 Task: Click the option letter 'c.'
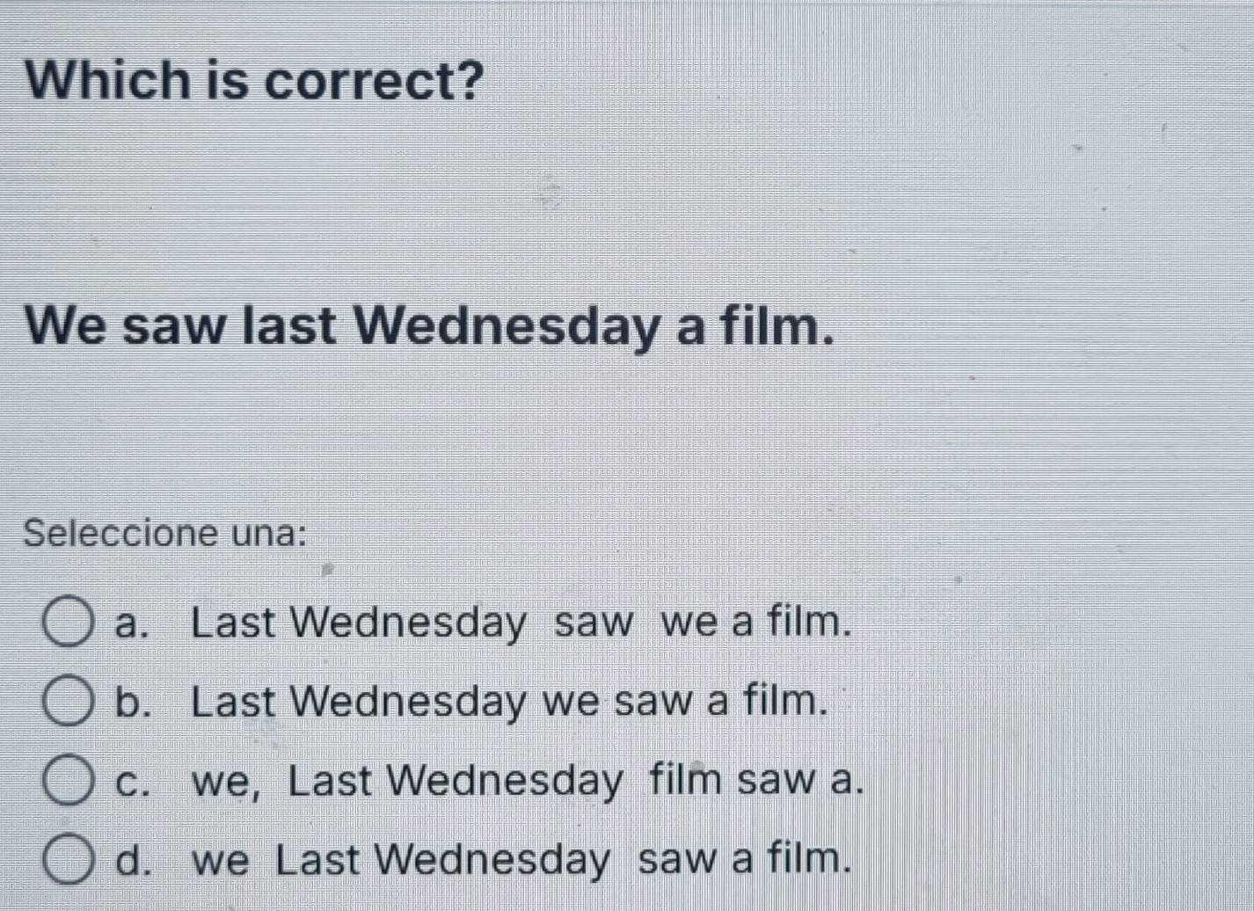pyautogui.click(x=133, y=782)
